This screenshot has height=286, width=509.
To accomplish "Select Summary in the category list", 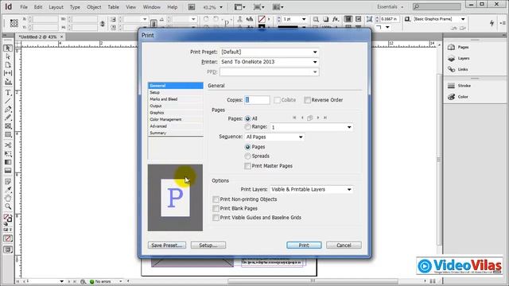I will pyautogui.click(x=176, y=133).
